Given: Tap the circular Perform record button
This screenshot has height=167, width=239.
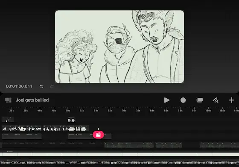Looking at the screenshot, I should click(183, 100).
